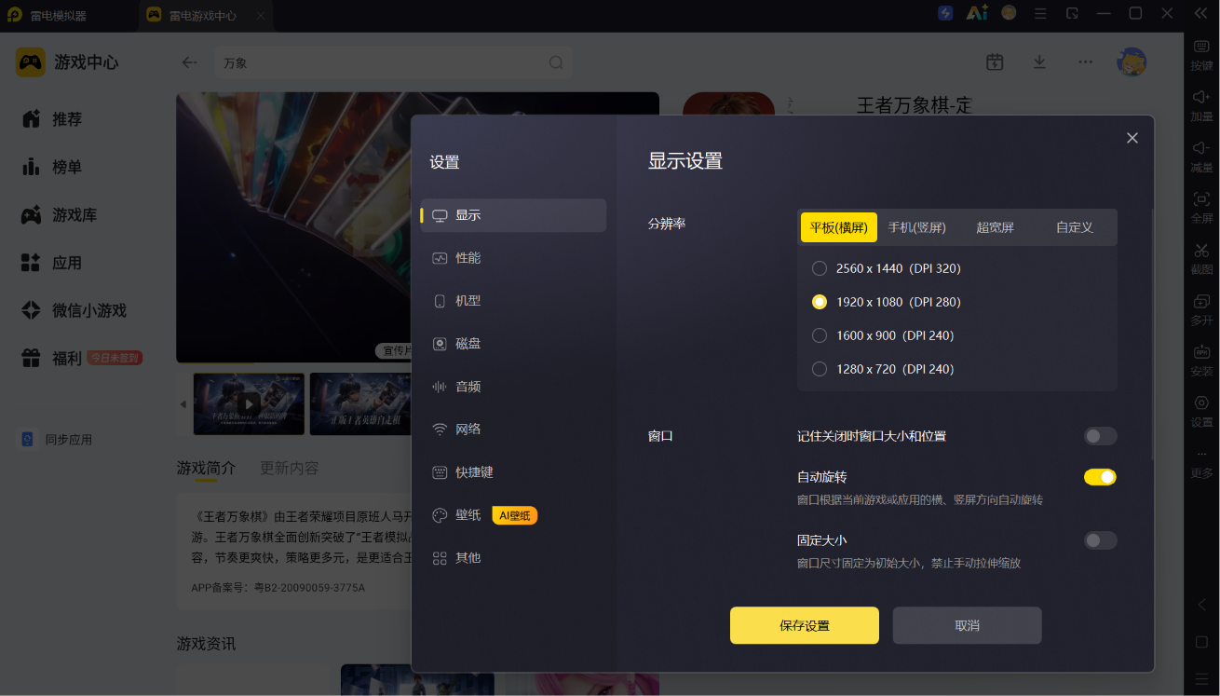Click the three-dot more options icon
The height and width of the screenshot is (696, 1220).
(x=1085, y=61)
